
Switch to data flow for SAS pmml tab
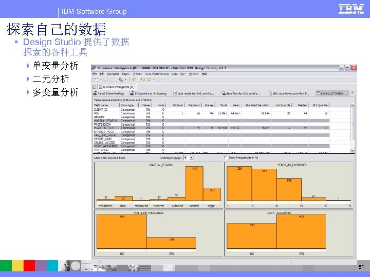pos(241,93)
